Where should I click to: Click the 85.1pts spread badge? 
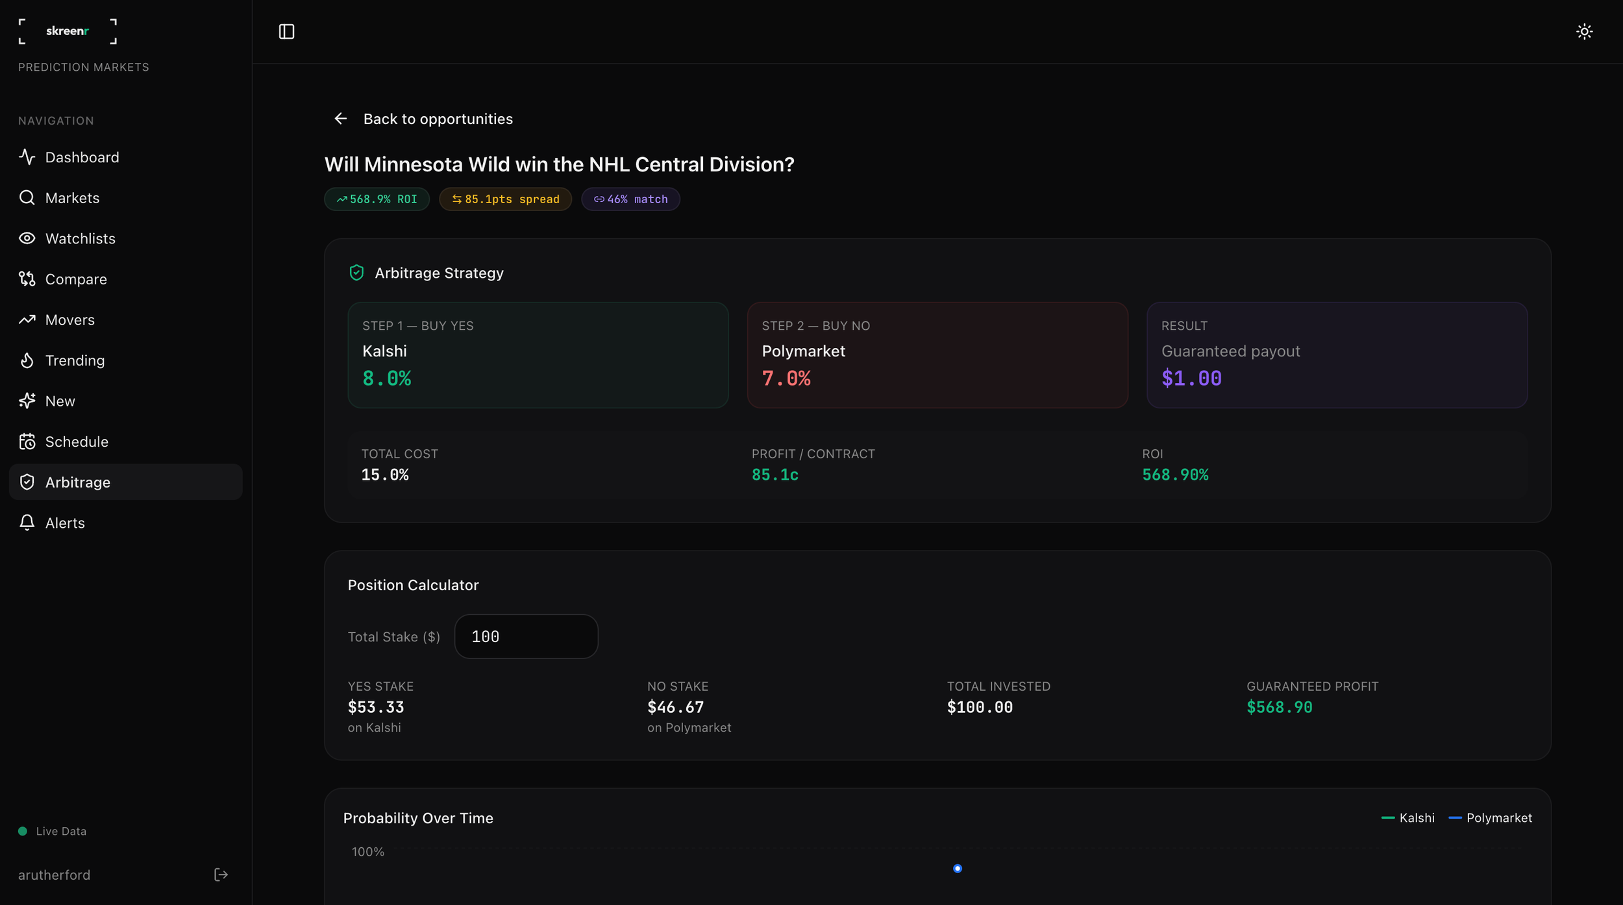[x=505, y=199]
